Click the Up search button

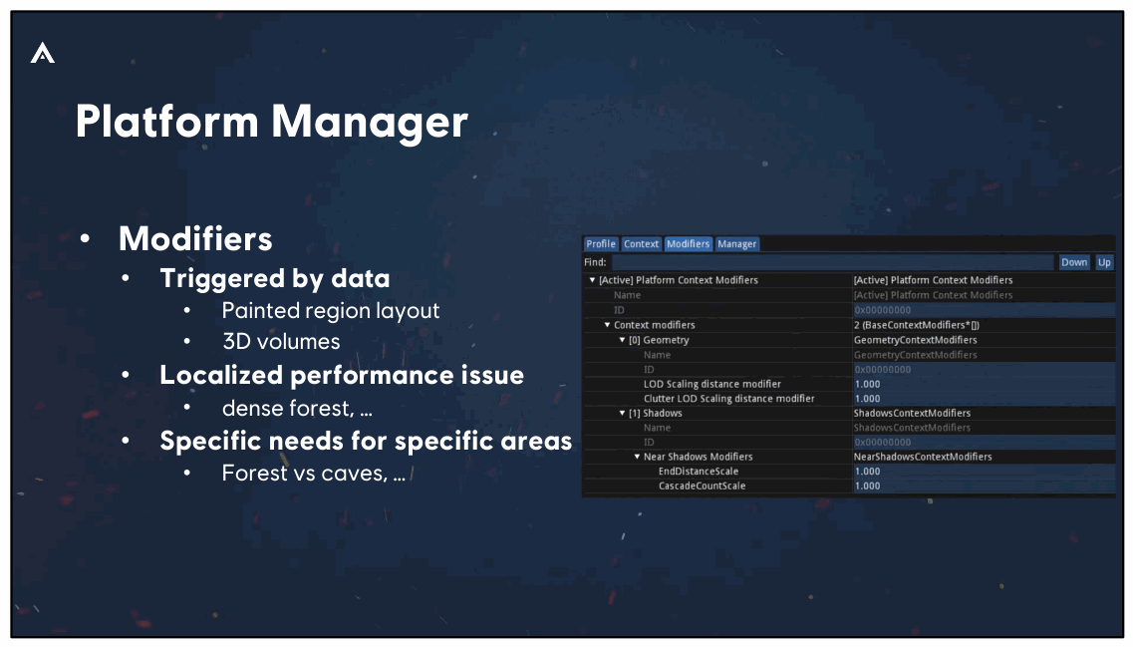(1104, 262)
